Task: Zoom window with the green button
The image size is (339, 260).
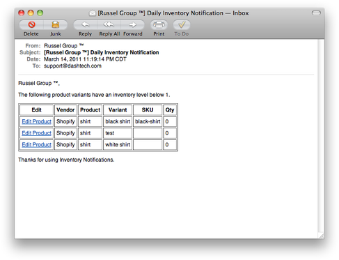Action: (40, 13)
